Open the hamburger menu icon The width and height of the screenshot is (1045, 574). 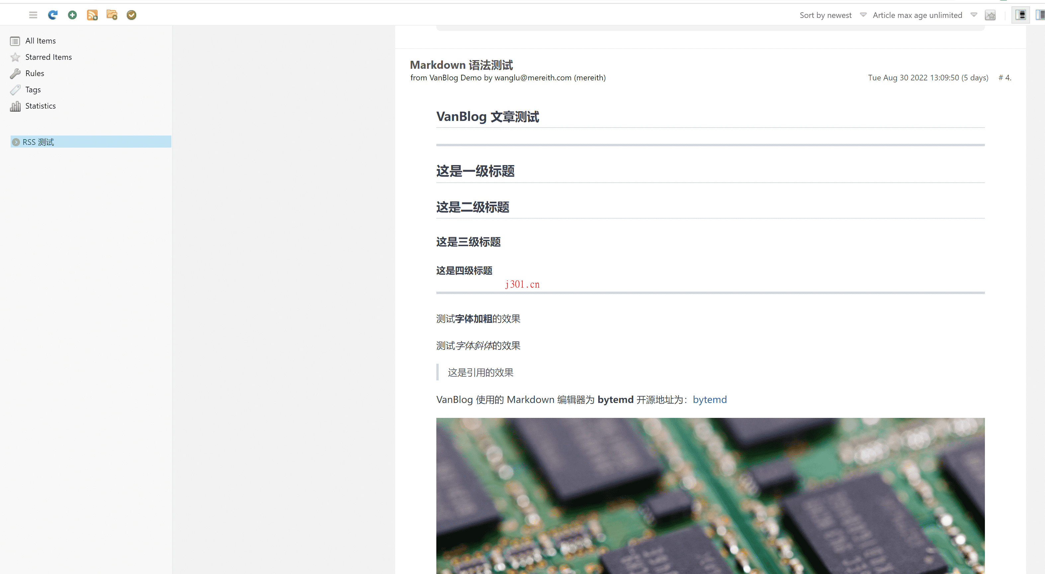coord(33,15)
